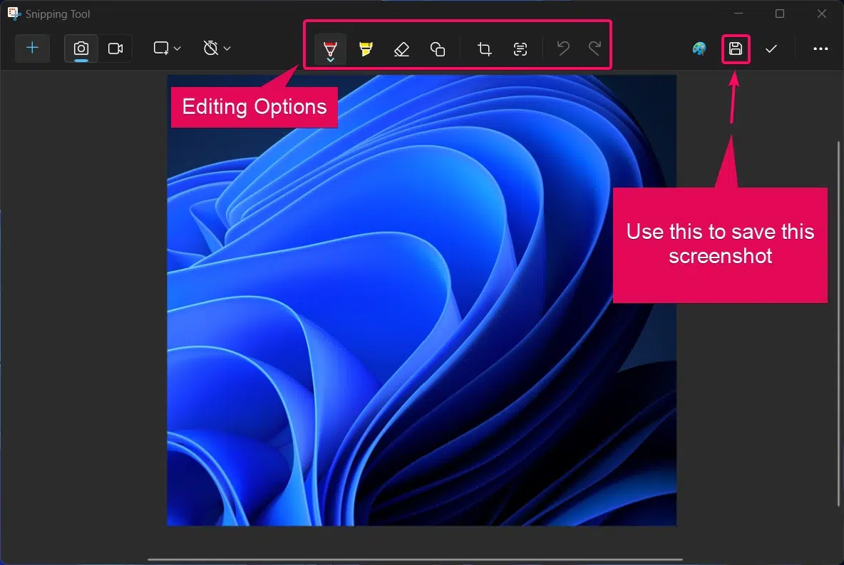Open the snip in Paint
Viewport: 844px width, 565px height.
click(x=699, y=49)
